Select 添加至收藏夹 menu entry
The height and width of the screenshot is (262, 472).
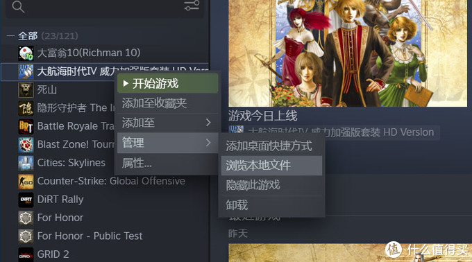point(168,103)
